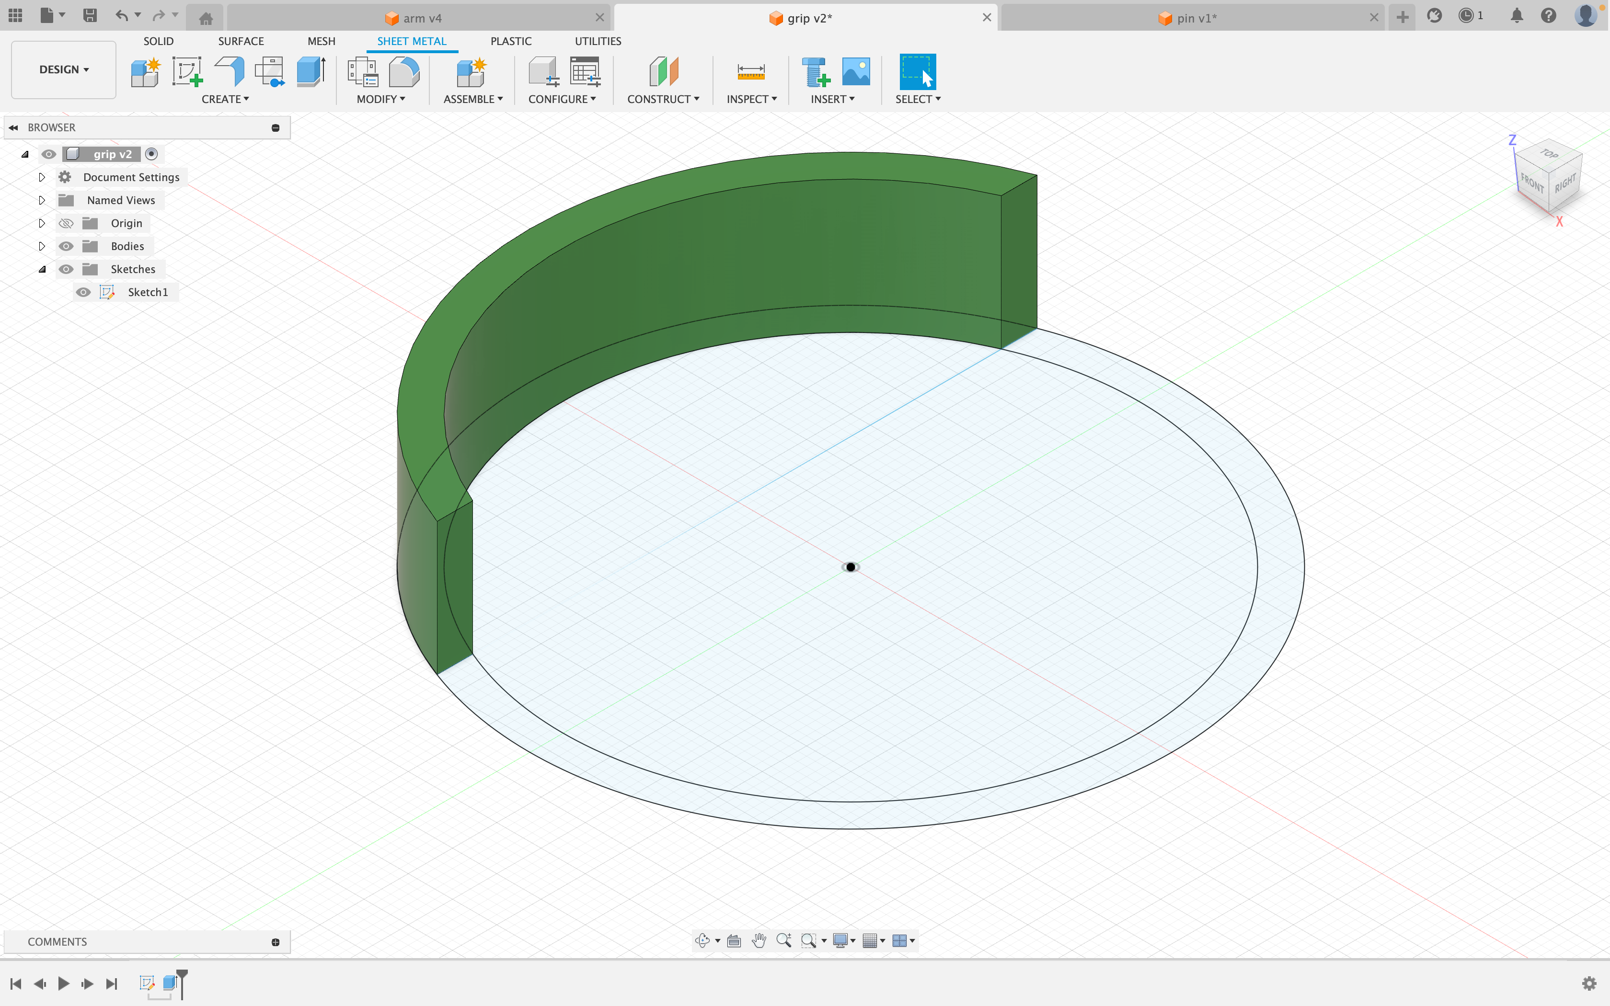Toggle visibility of Origin folder

click(65, 223)
